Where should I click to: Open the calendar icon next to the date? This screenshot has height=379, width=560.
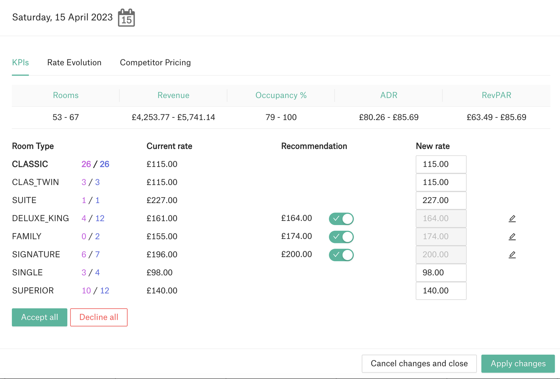126,17
